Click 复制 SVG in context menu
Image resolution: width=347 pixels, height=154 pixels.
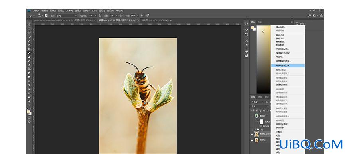280,38
